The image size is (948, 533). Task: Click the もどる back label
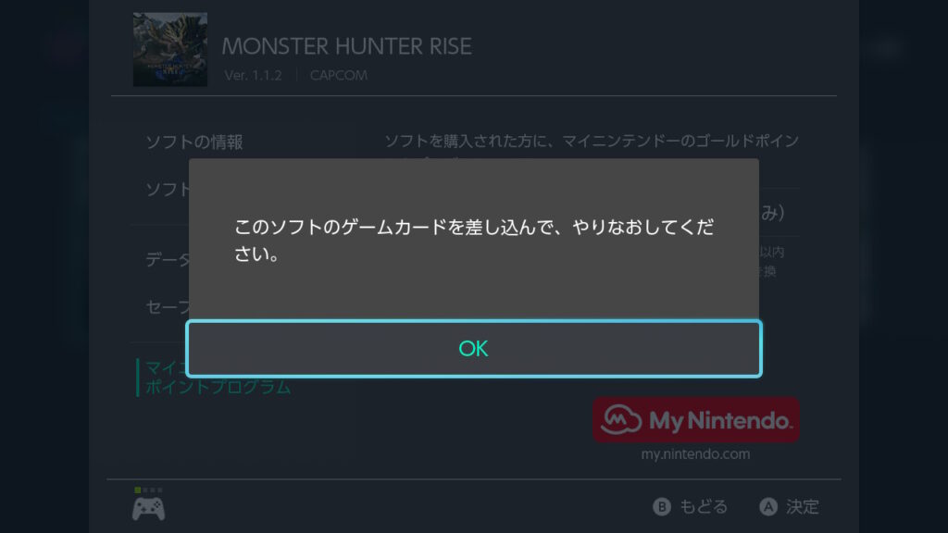click(704, 506)
